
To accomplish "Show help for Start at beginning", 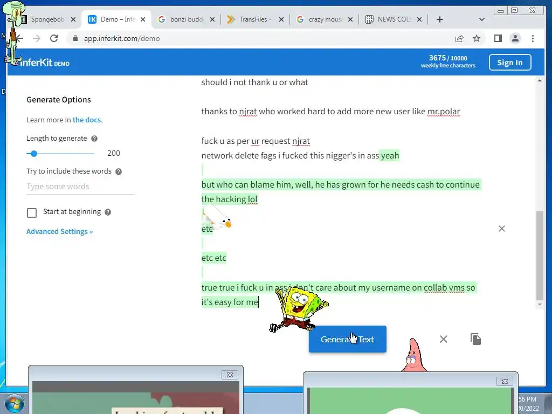I will coord(108,212).
